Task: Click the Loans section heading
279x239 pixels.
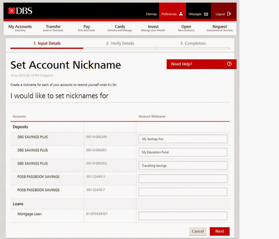Action: pos(18,204)
